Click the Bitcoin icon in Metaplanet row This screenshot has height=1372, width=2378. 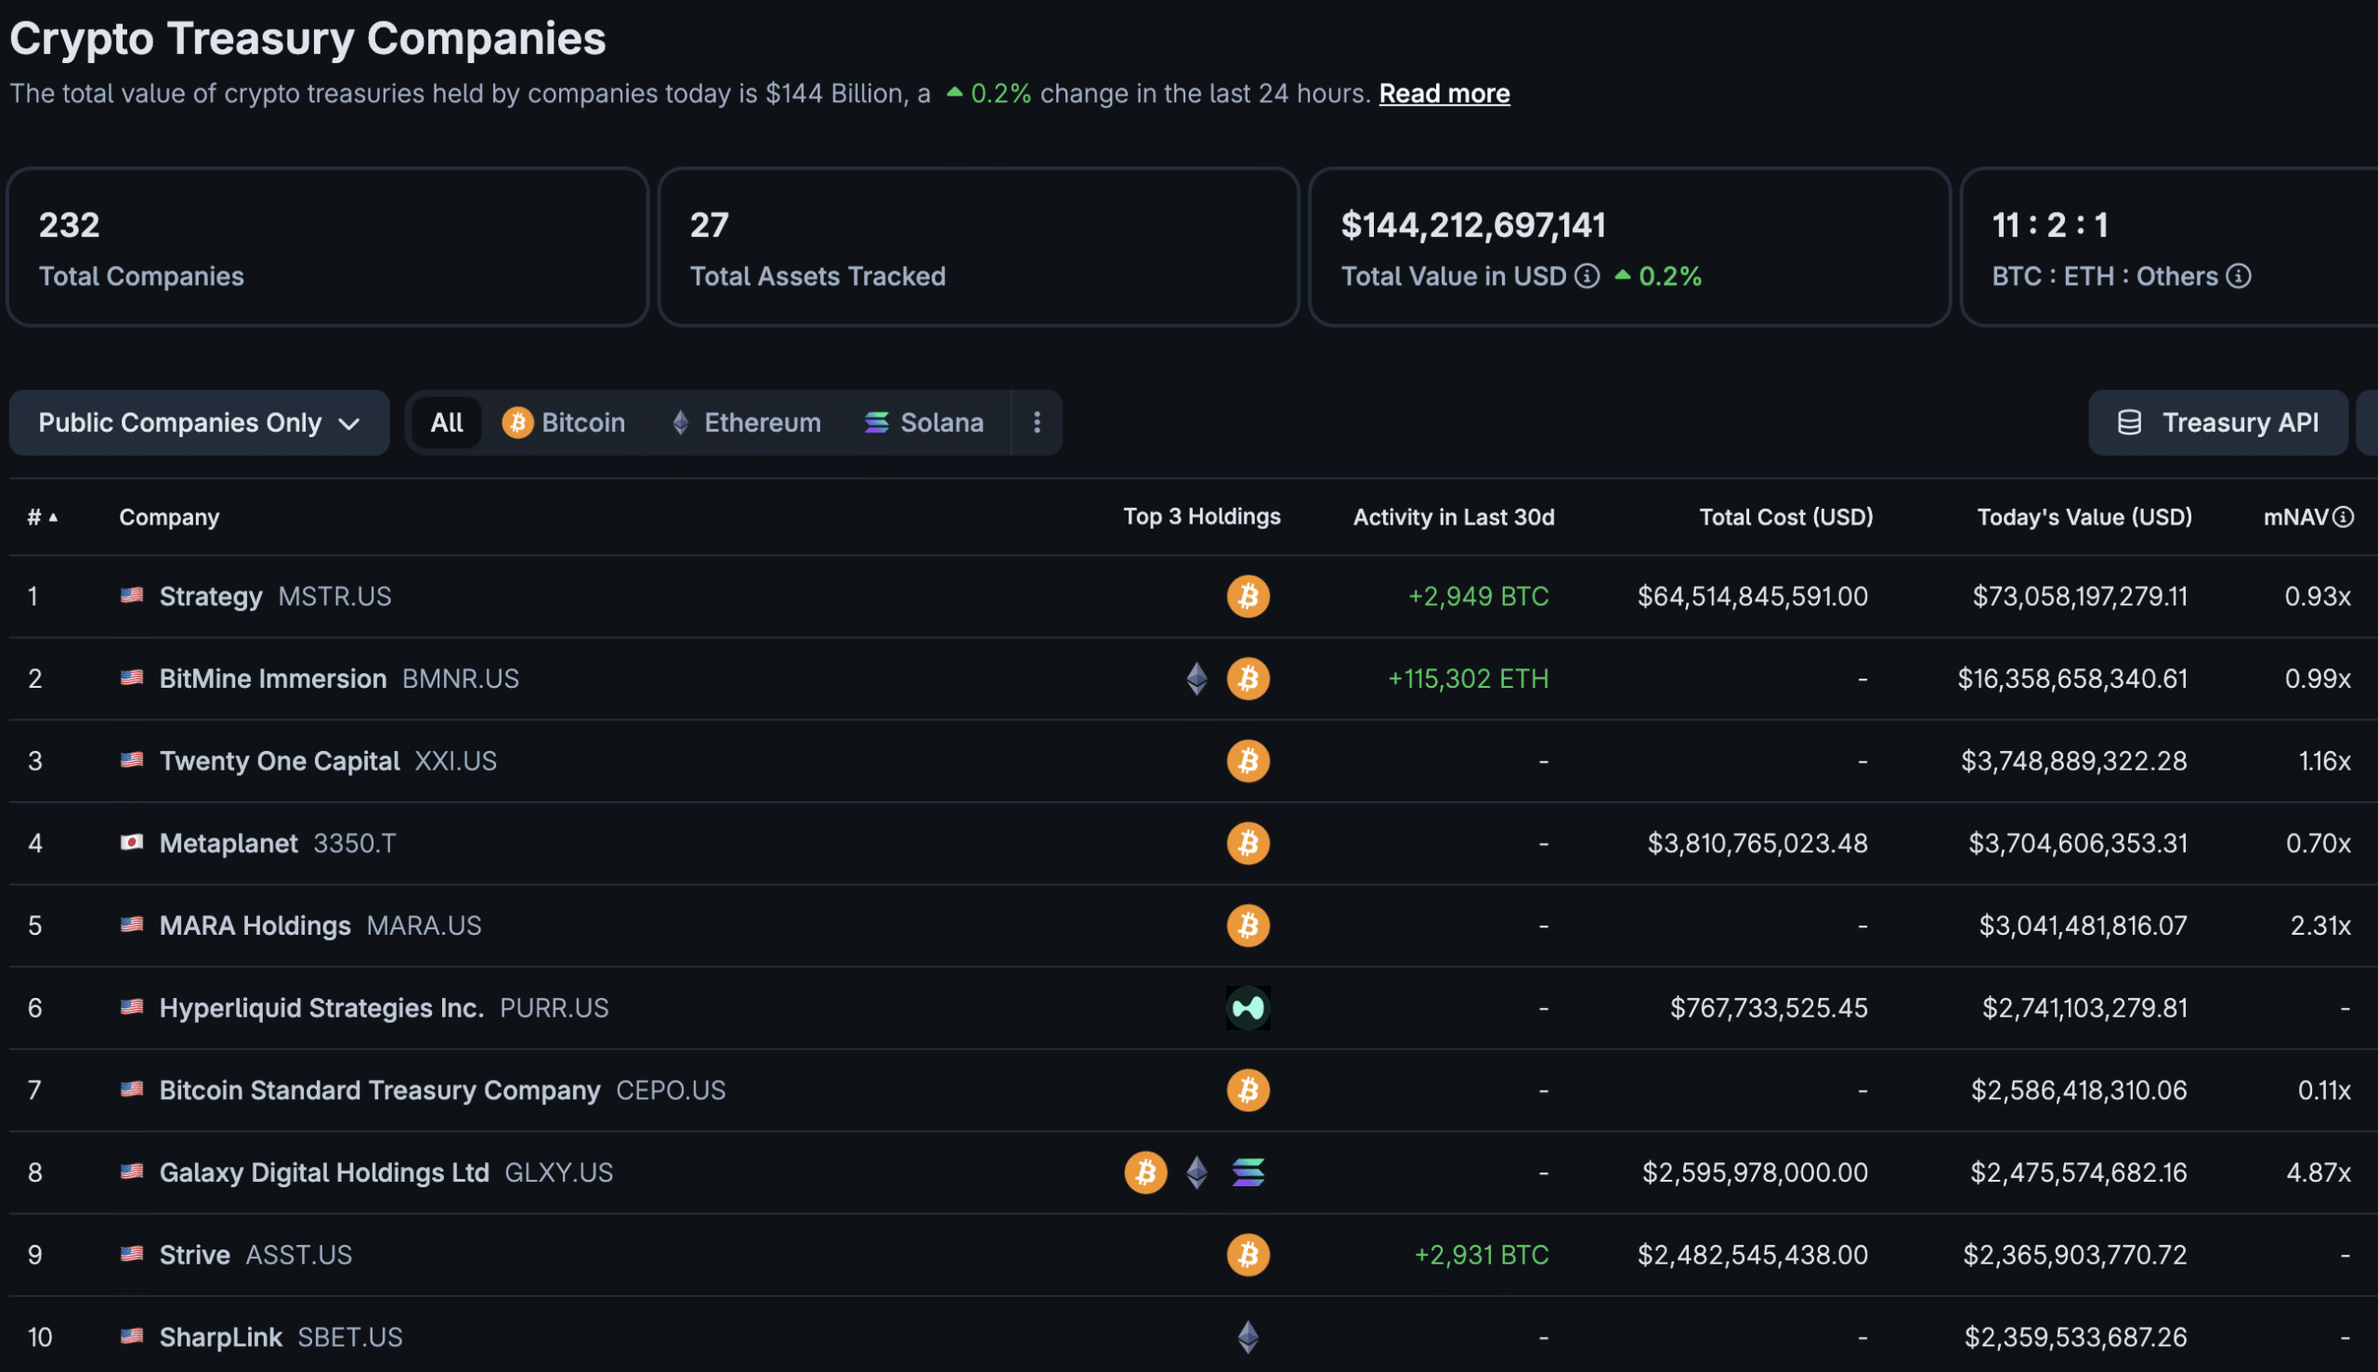(x=1248, y=844)
